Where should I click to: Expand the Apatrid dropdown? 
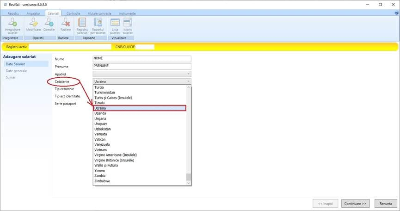point(188,74)
